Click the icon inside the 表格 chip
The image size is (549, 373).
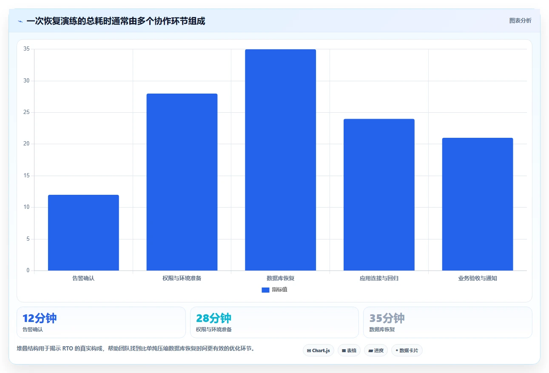(x=344, y=351)
